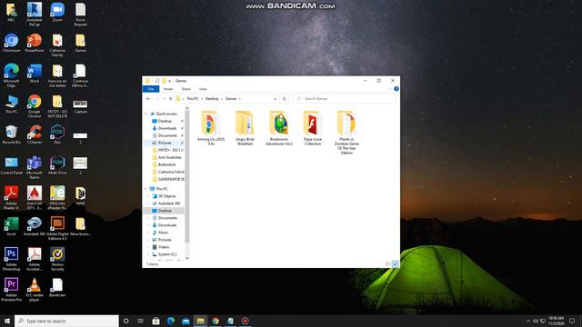Select the Nox desktop shortcut
Screen dimensions: 582x327
coord(57,134)
